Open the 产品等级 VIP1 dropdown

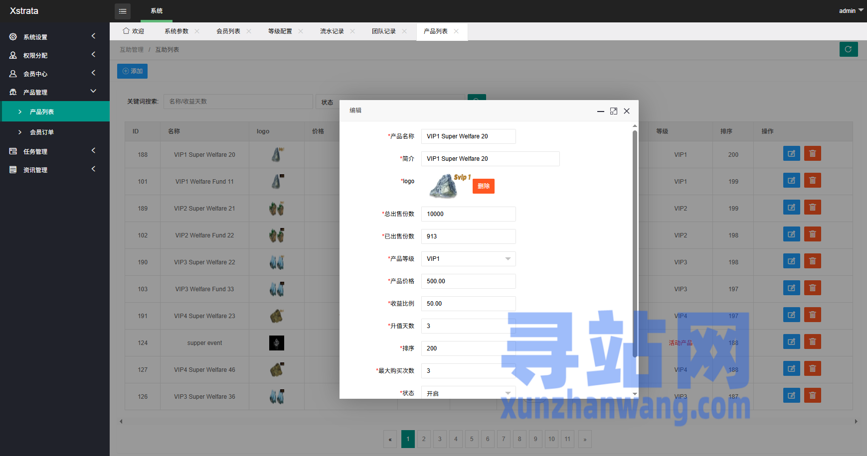click(x=468, y=259)
